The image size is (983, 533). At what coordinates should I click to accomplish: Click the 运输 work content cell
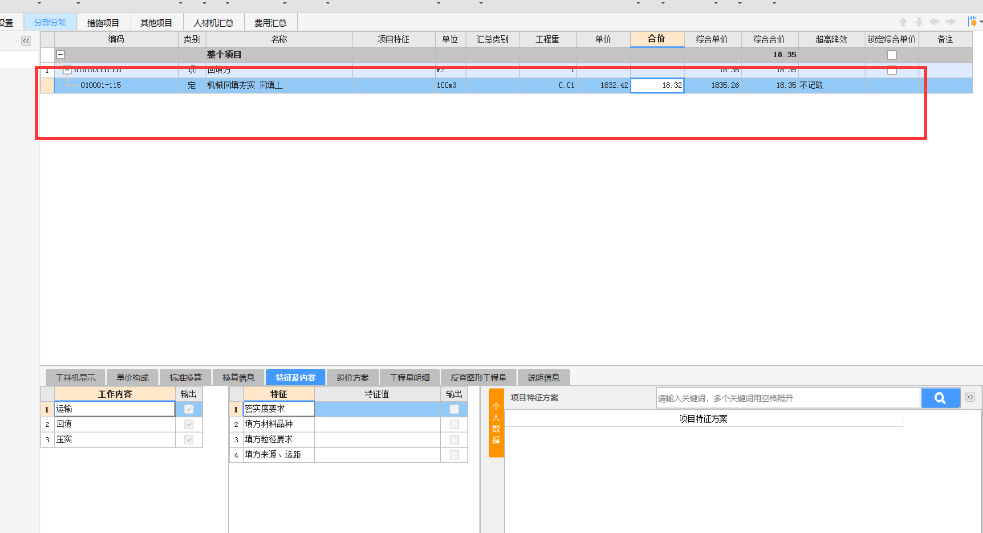pos(115,409)
